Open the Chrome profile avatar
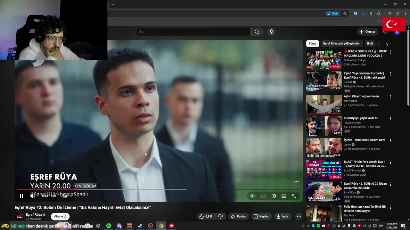Viewport: 410px width, 230px height. pyautogui.click(x=398, y=13)
